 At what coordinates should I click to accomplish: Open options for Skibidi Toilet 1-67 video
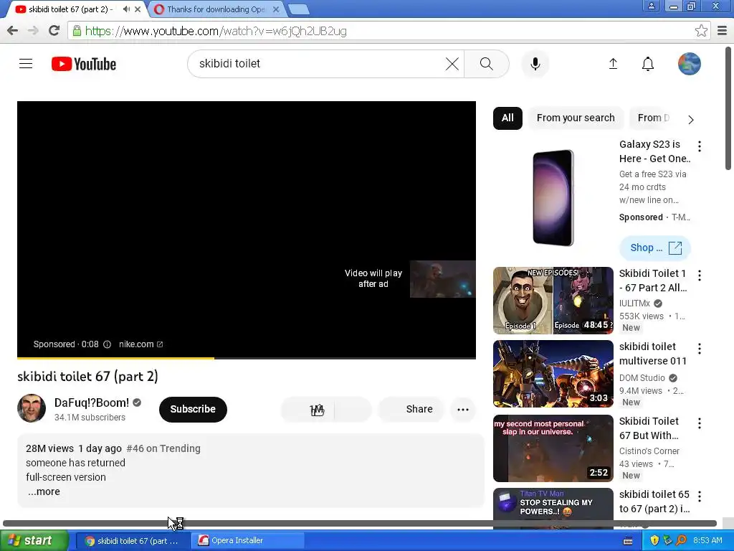tap(700, 275)
